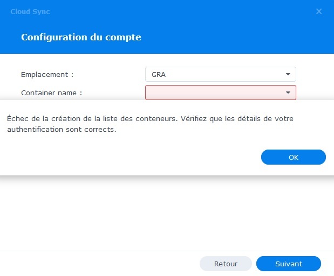Click the Configuration du compte heading

[x=81, y=37]
